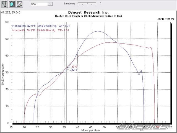Click the Smoothing slider track

point(87,4)
